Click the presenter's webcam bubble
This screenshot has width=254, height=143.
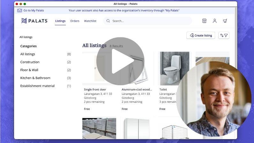pyautogui.click(x=214, y=99)
